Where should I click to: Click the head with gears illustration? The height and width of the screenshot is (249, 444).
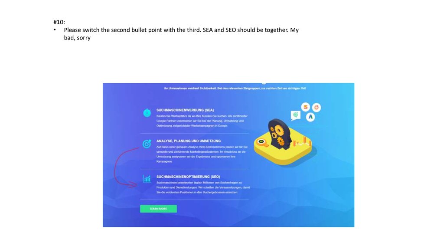(279, 134)
